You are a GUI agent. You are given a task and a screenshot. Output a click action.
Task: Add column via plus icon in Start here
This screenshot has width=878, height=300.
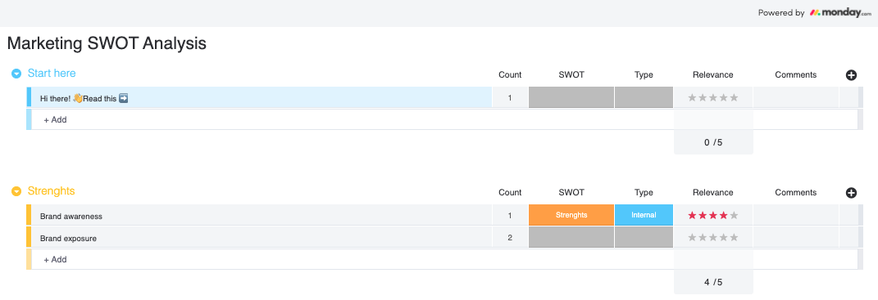pos(851,75)
